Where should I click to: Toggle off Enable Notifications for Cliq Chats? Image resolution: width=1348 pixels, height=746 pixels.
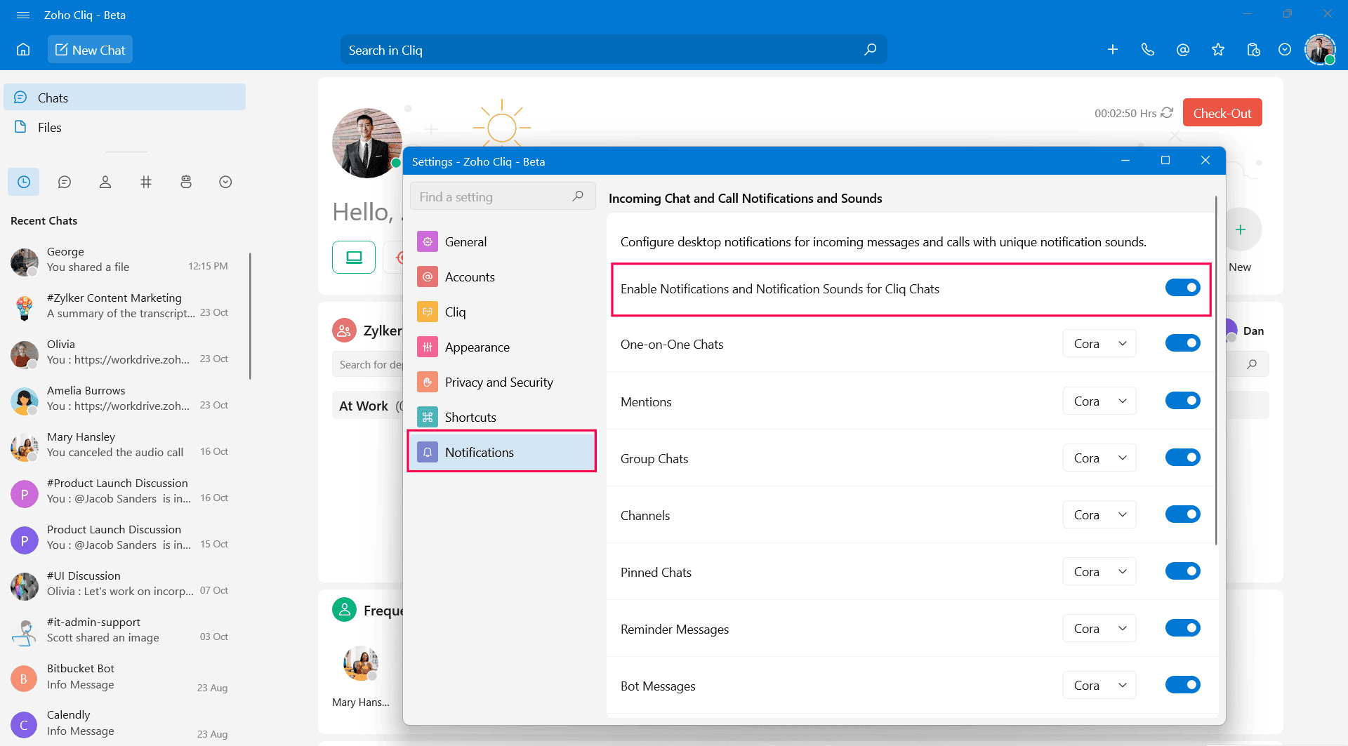pos(1182,288)
